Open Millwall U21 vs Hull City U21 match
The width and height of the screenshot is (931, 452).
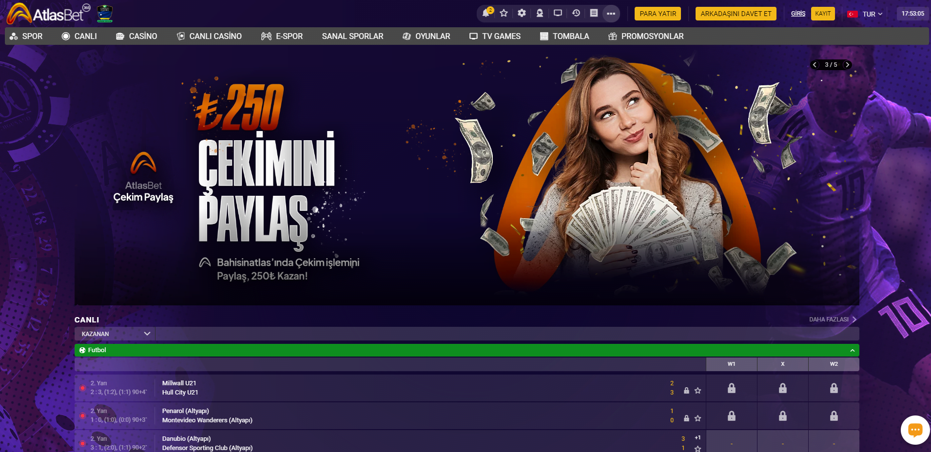click(180, 388)
